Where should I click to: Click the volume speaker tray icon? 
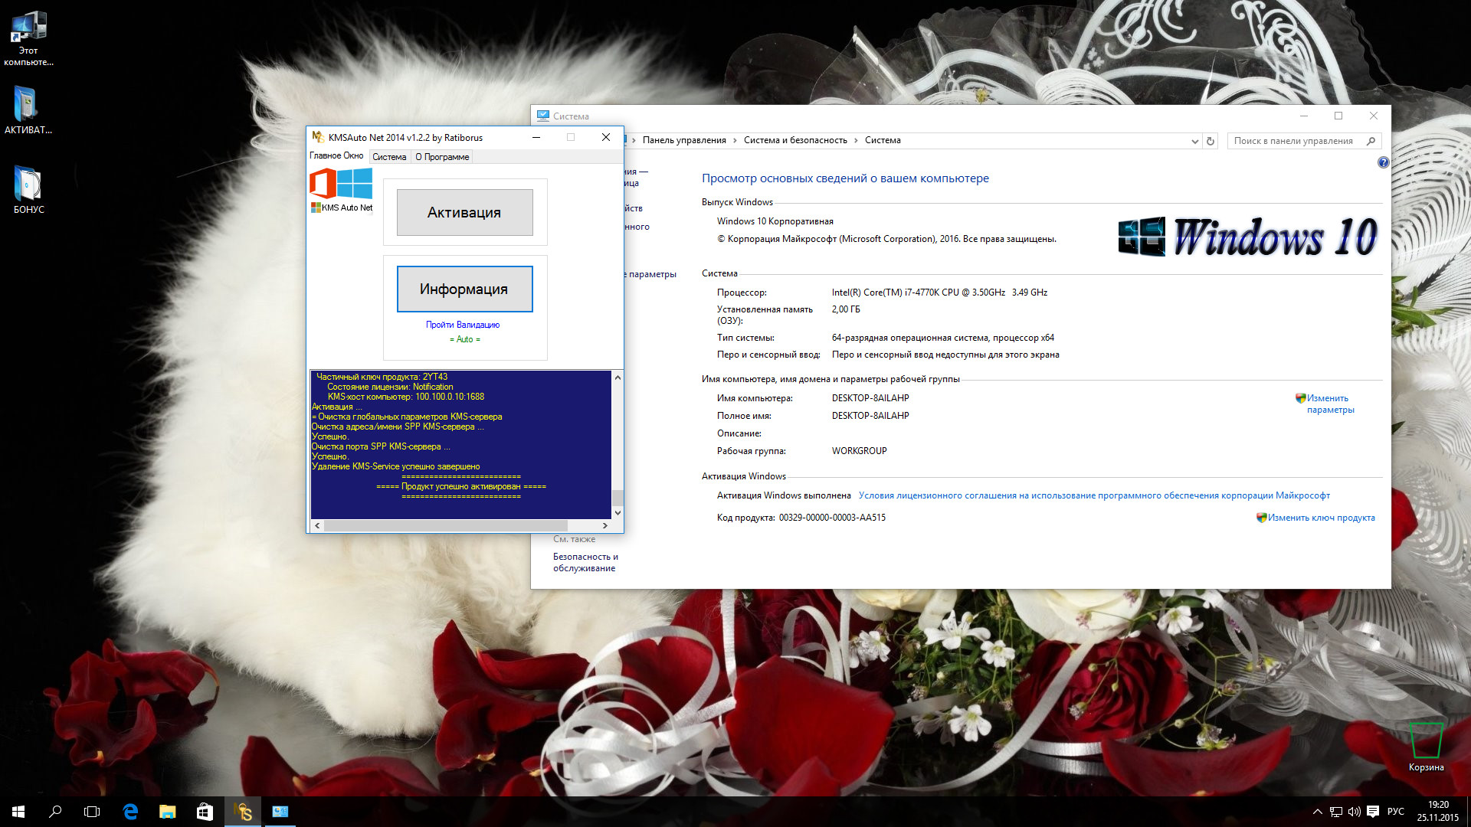[1354, 812]
